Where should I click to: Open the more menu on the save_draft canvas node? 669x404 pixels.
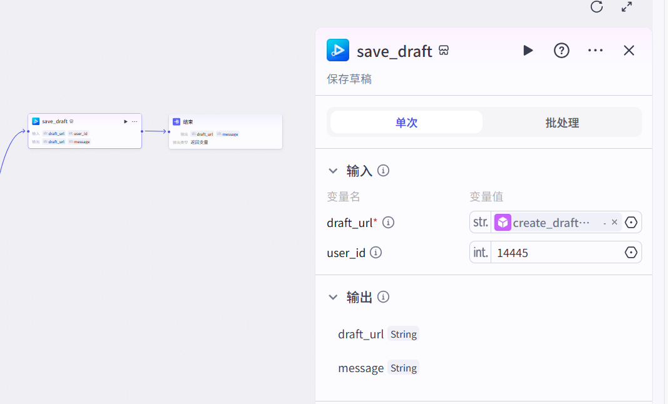[x=134, y=121]
